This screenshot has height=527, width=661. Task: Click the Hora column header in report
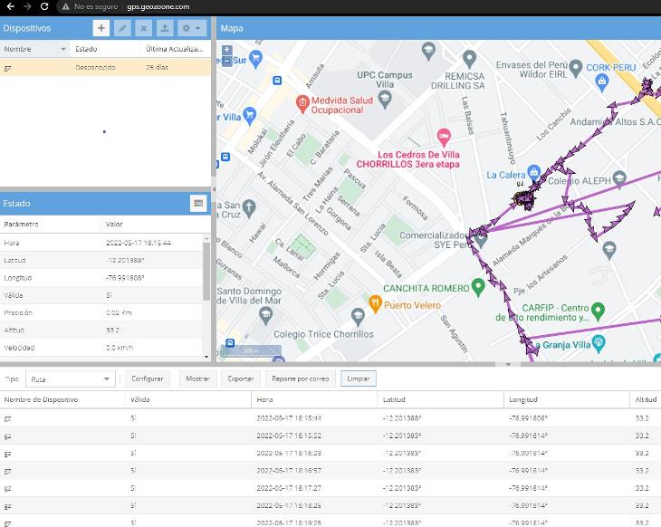tap(314, 399)
